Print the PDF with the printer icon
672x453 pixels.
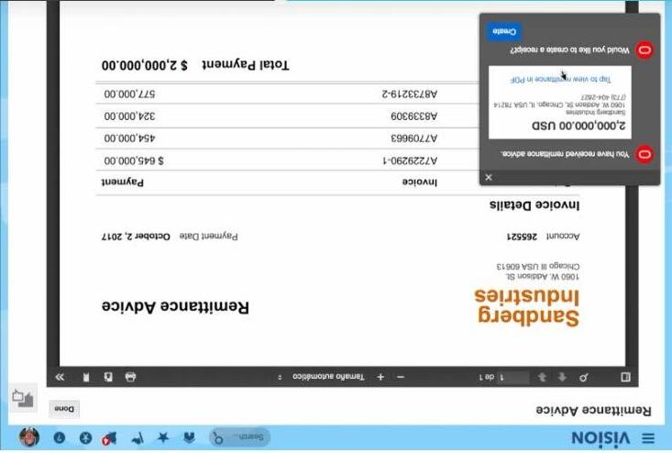[x=130, y=377]
